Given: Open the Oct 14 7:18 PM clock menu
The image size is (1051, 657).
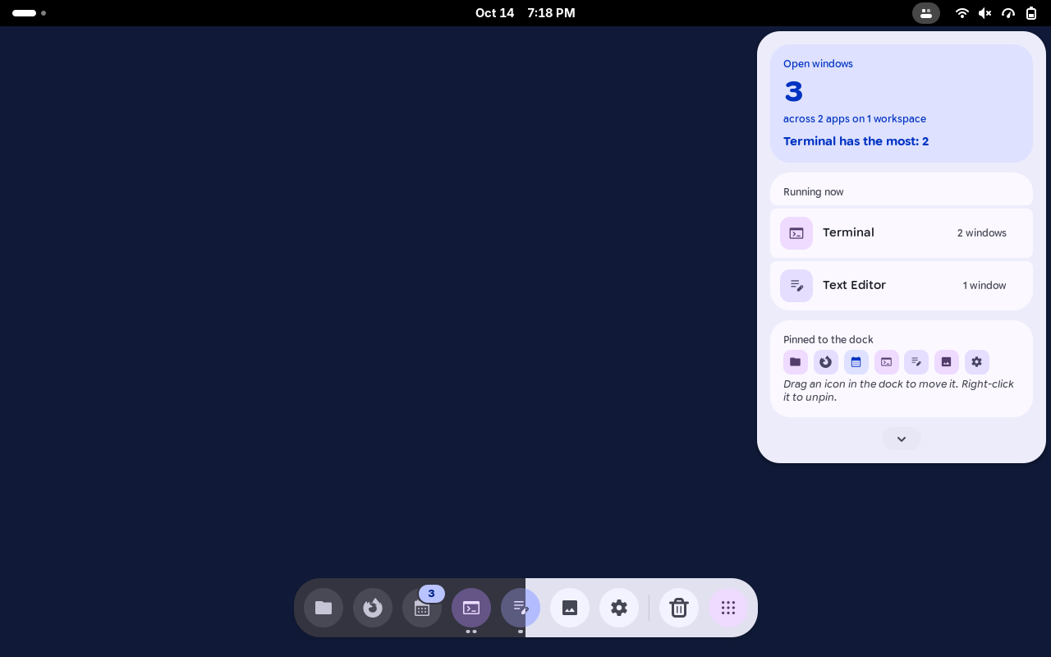Looking at the screenshot, I should (525, 13).
